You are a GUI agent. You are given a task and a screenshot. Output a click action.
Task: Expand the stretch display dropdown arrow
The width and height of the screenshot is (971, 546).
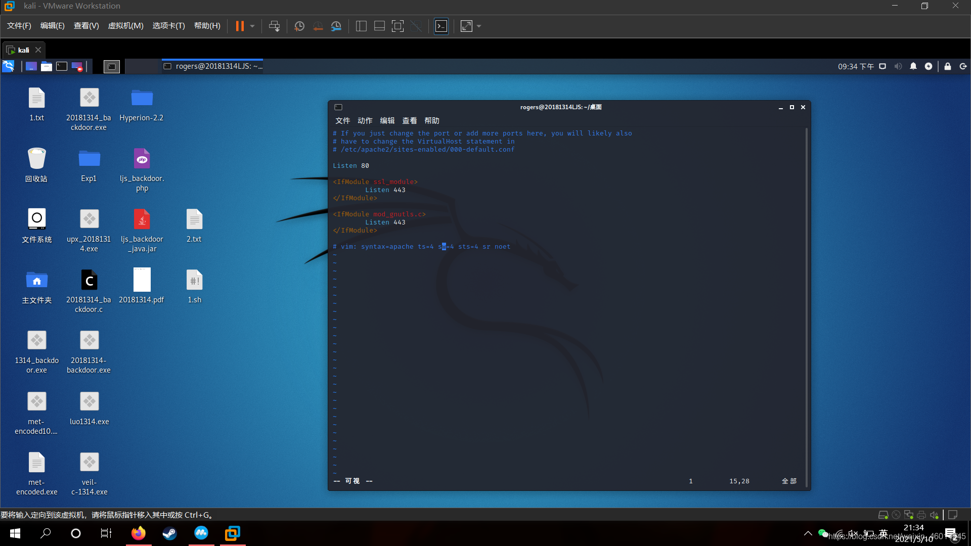click(x=479, y=26)
